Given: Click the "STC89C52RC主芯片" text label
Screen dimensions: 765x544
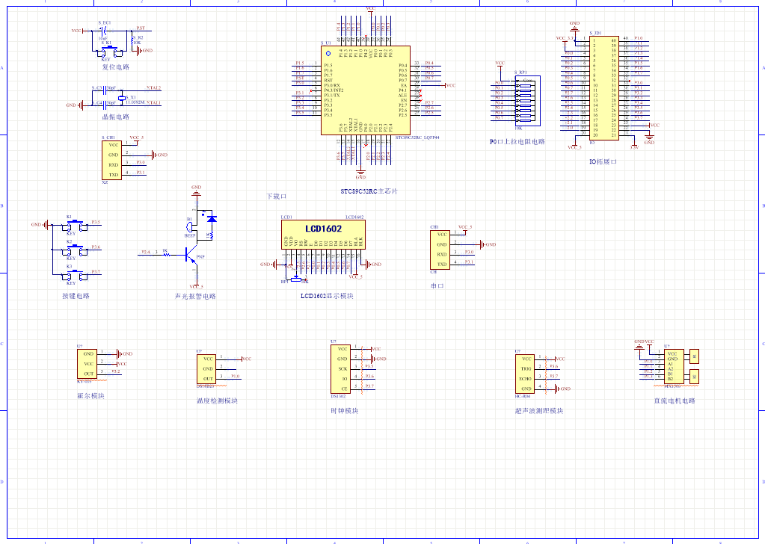Looking at the screenshot, I should 369,191.
